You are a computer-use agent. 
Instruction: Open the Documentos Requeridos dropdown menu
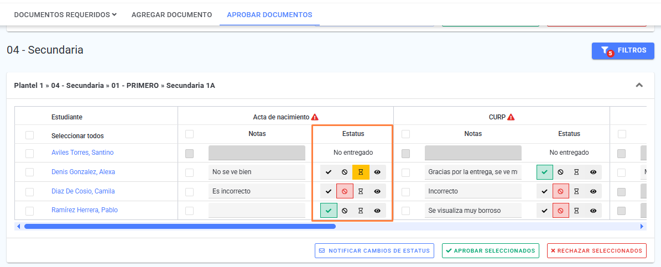(65, 15)
